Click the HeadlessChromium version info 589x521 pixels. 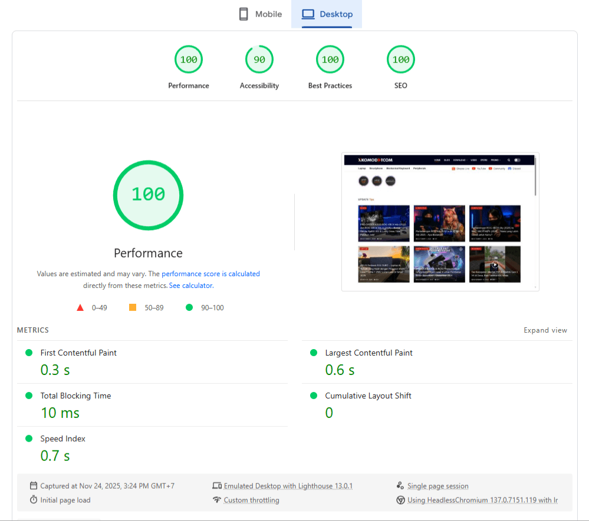point(482,500)
